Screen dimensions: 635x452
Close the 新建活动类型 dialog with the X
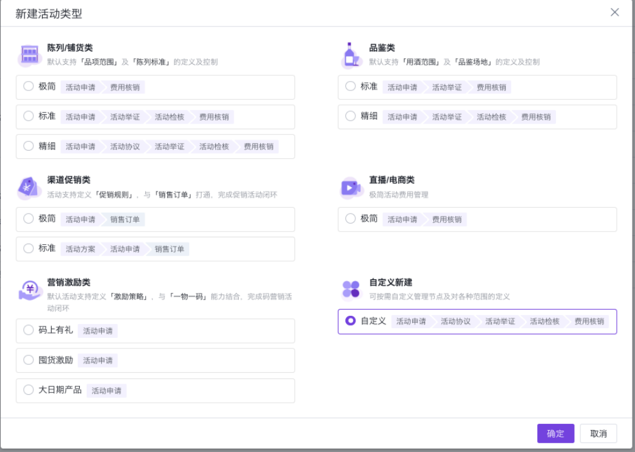(614, 13)
